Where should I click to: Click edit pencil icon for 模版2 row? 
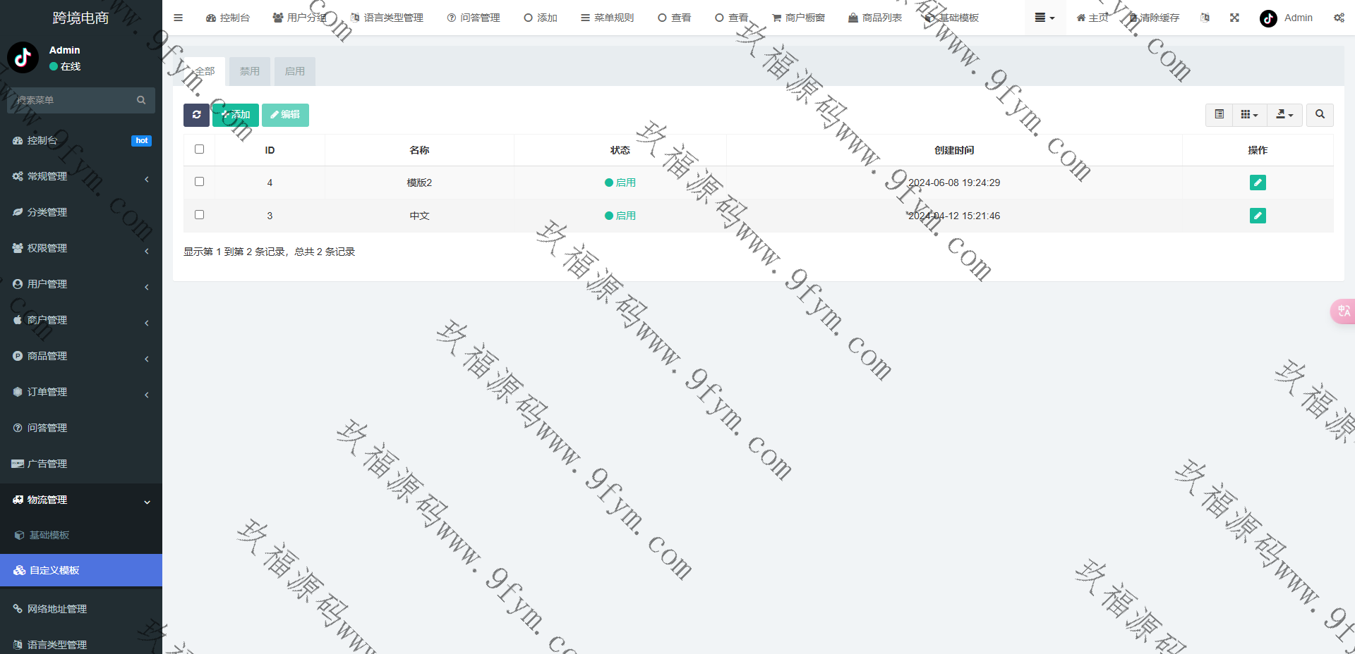click(1257, 183)
